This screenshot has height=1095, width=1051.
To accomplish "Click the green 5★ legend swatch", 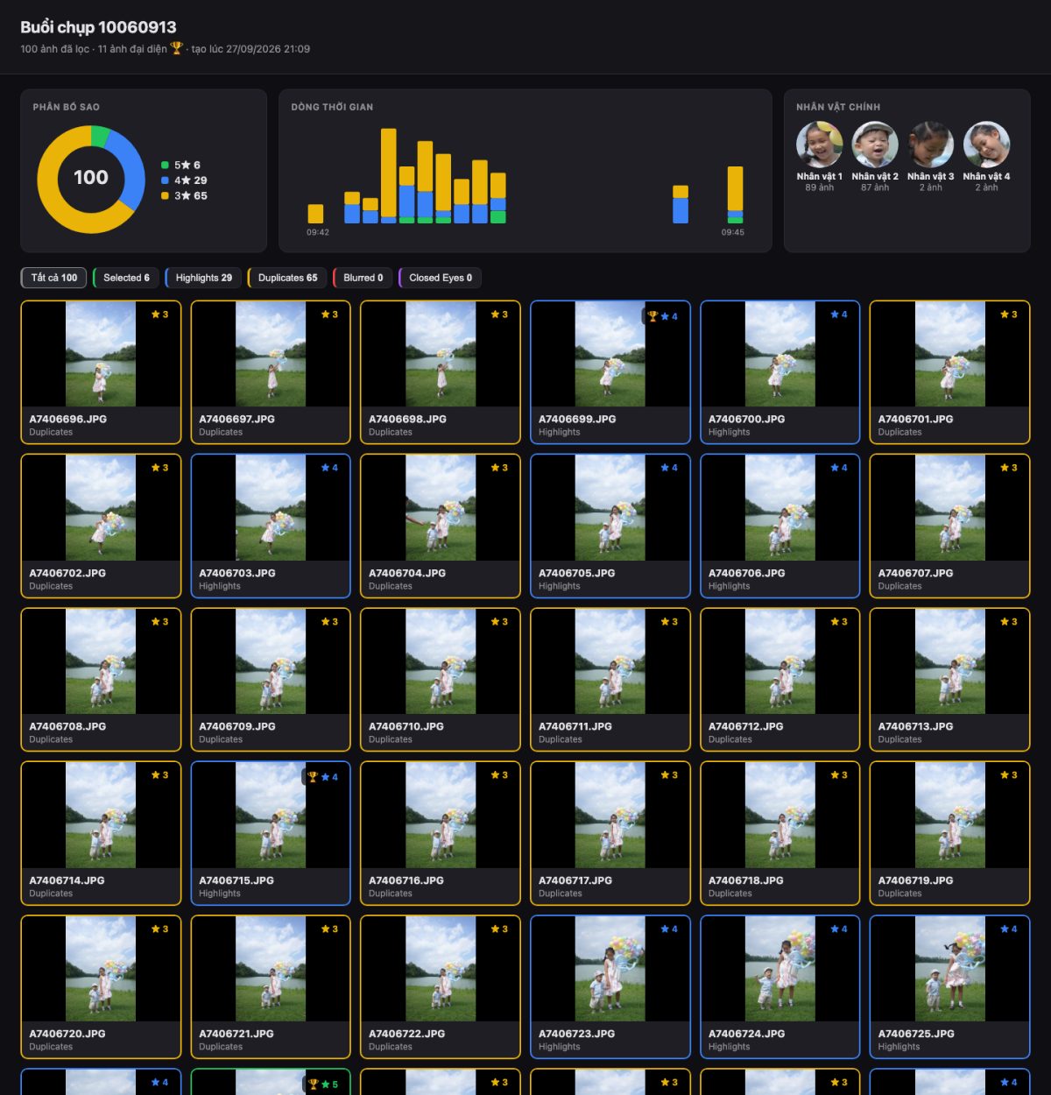I will pyautogui.click(x=165, y=165).
